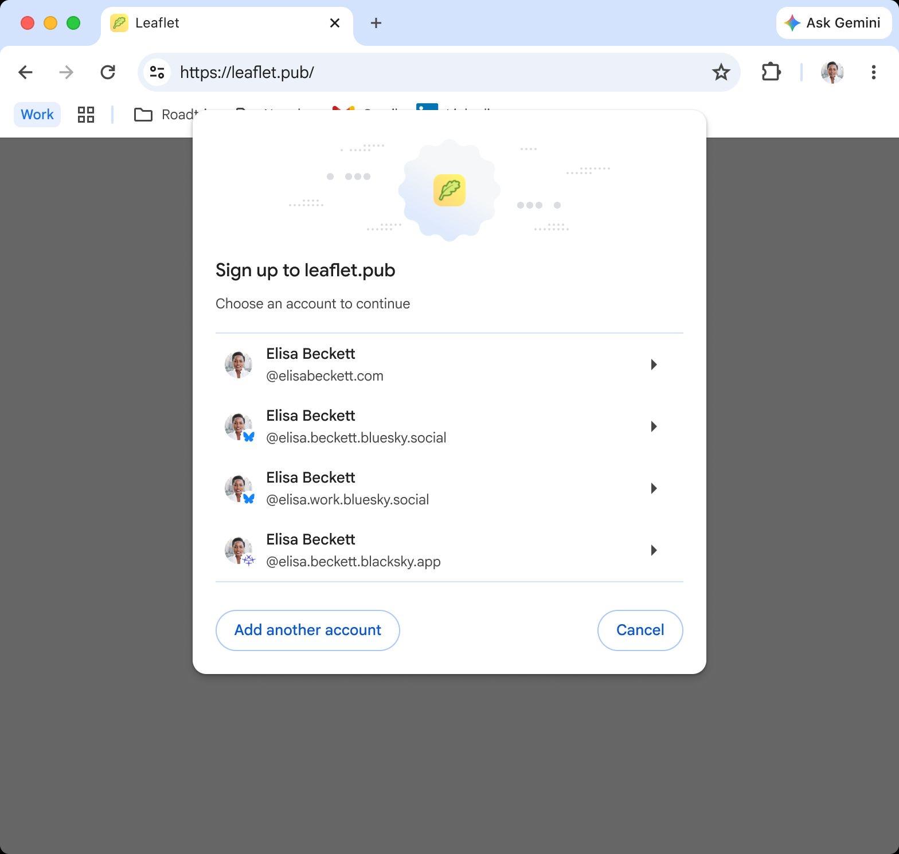Expand arrow for @elisa.work.bluesky.social account

point(654,488)
